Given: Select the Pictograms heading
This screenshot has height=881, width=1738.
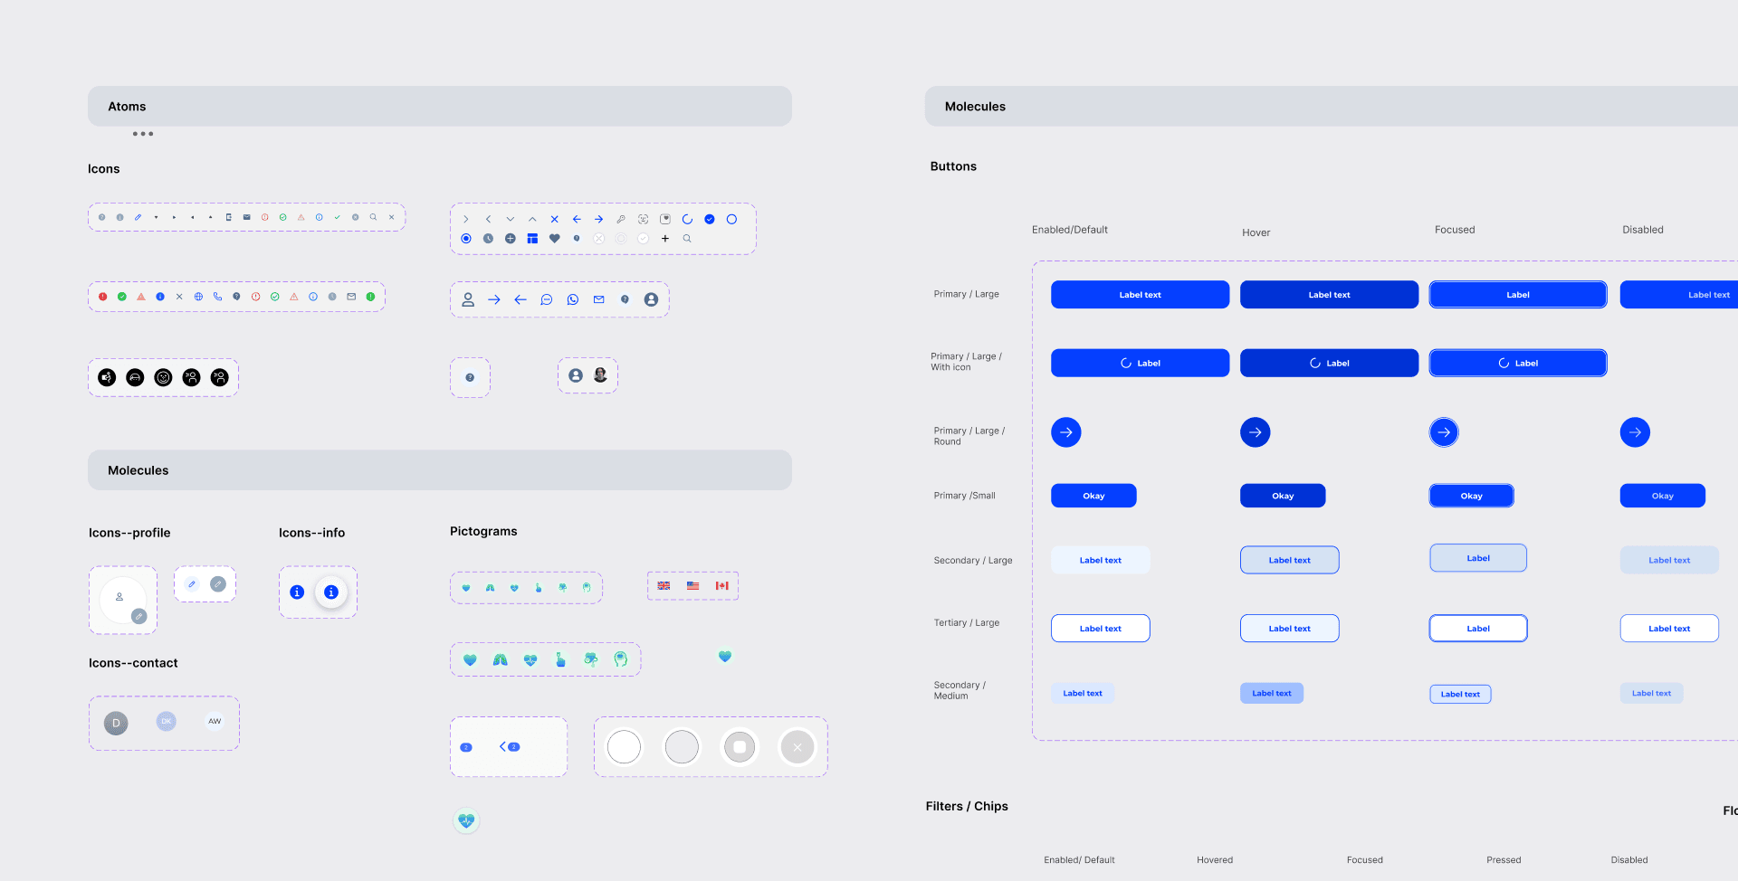Looking at the screenshot, I should [483, 531].
